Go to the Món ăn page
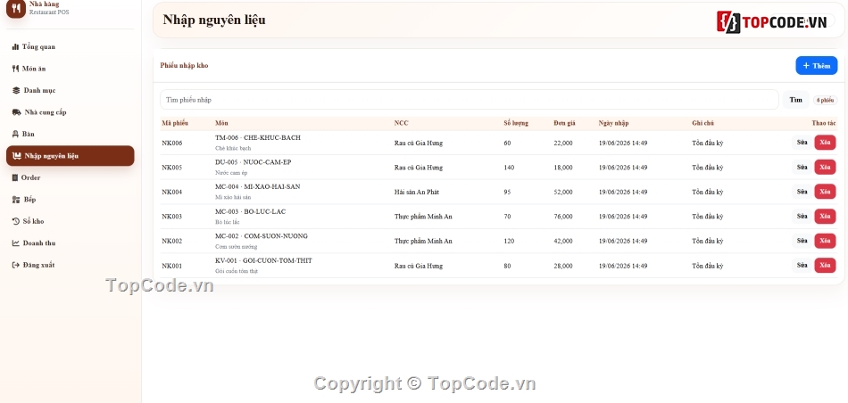 pos(71,69)
